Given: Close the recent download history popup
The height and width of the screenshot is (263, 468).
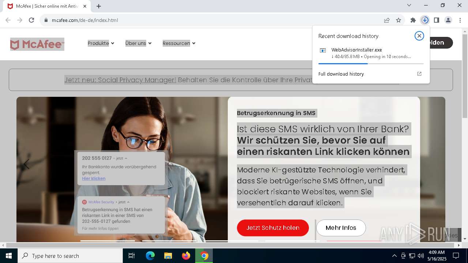Looking at the screenshot, I should tap(419, 36).
